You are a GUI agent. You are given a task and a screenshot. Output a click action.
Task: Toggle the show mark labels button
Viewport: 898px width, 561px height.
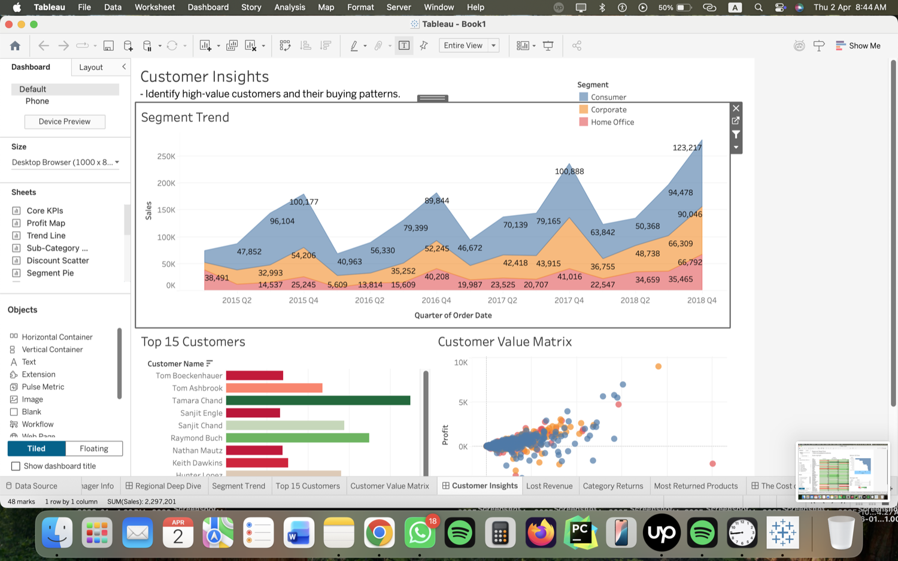point(404,46)
